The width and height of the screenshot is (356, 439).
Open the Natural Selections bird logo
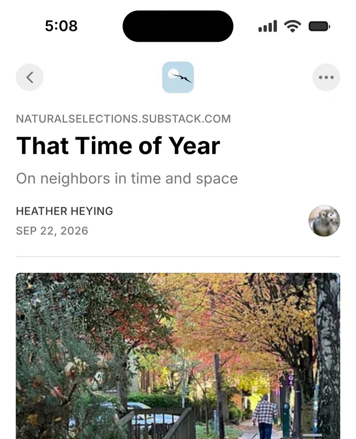click(x=178, y=77)
